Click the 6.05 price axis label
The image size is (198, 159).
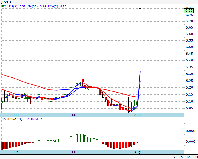click(189, 108)
